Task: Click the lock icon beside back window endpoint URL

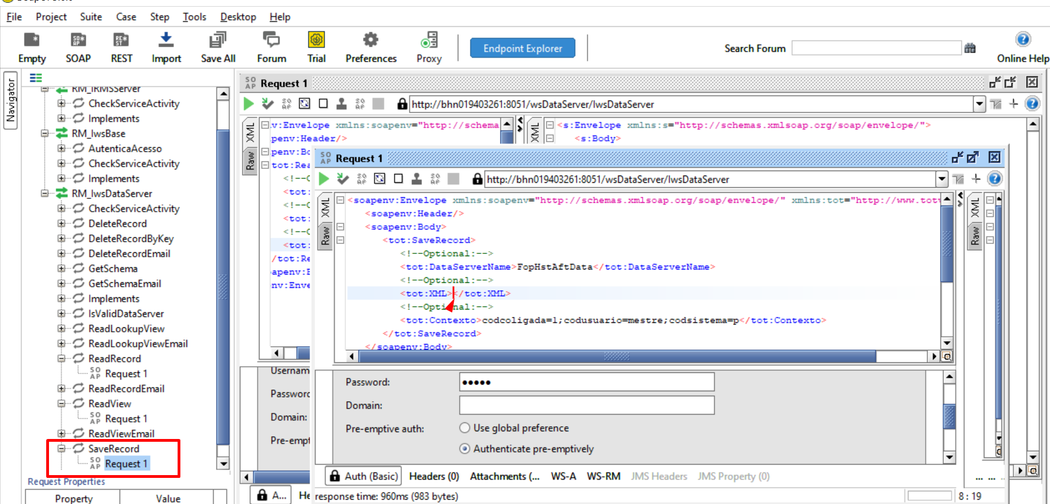Action: click(402, 104)
